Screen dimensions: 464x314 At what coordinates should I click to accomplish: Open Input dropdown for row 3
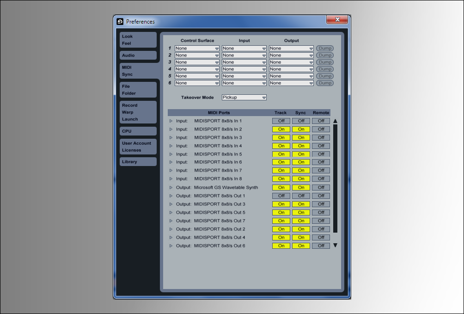[x=244, y=62]
